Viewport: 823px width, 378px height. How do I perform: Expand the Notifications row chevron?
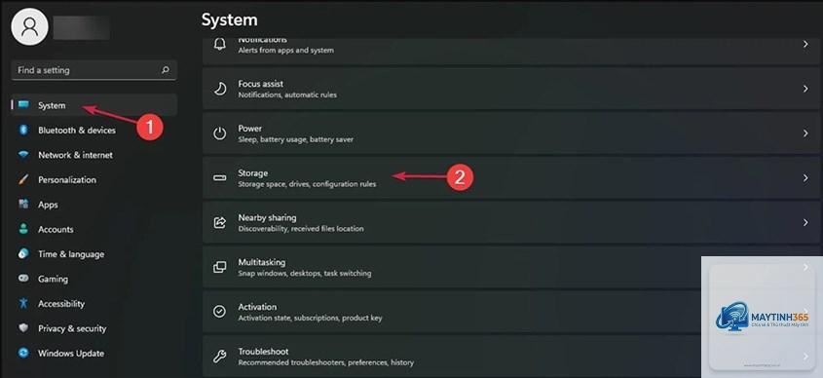click(x=805, y=45)
